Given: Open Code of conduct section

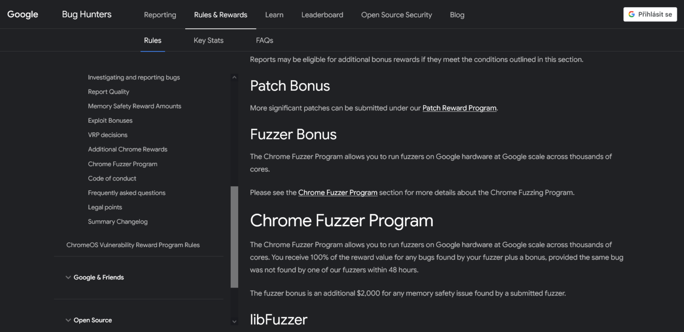Looking at the screenshot, I should pos(112,178).
